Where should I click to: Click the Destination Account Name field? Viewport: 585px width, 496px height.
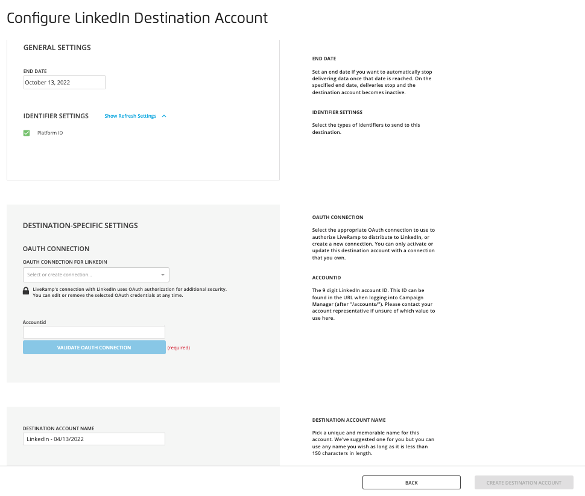94,439
